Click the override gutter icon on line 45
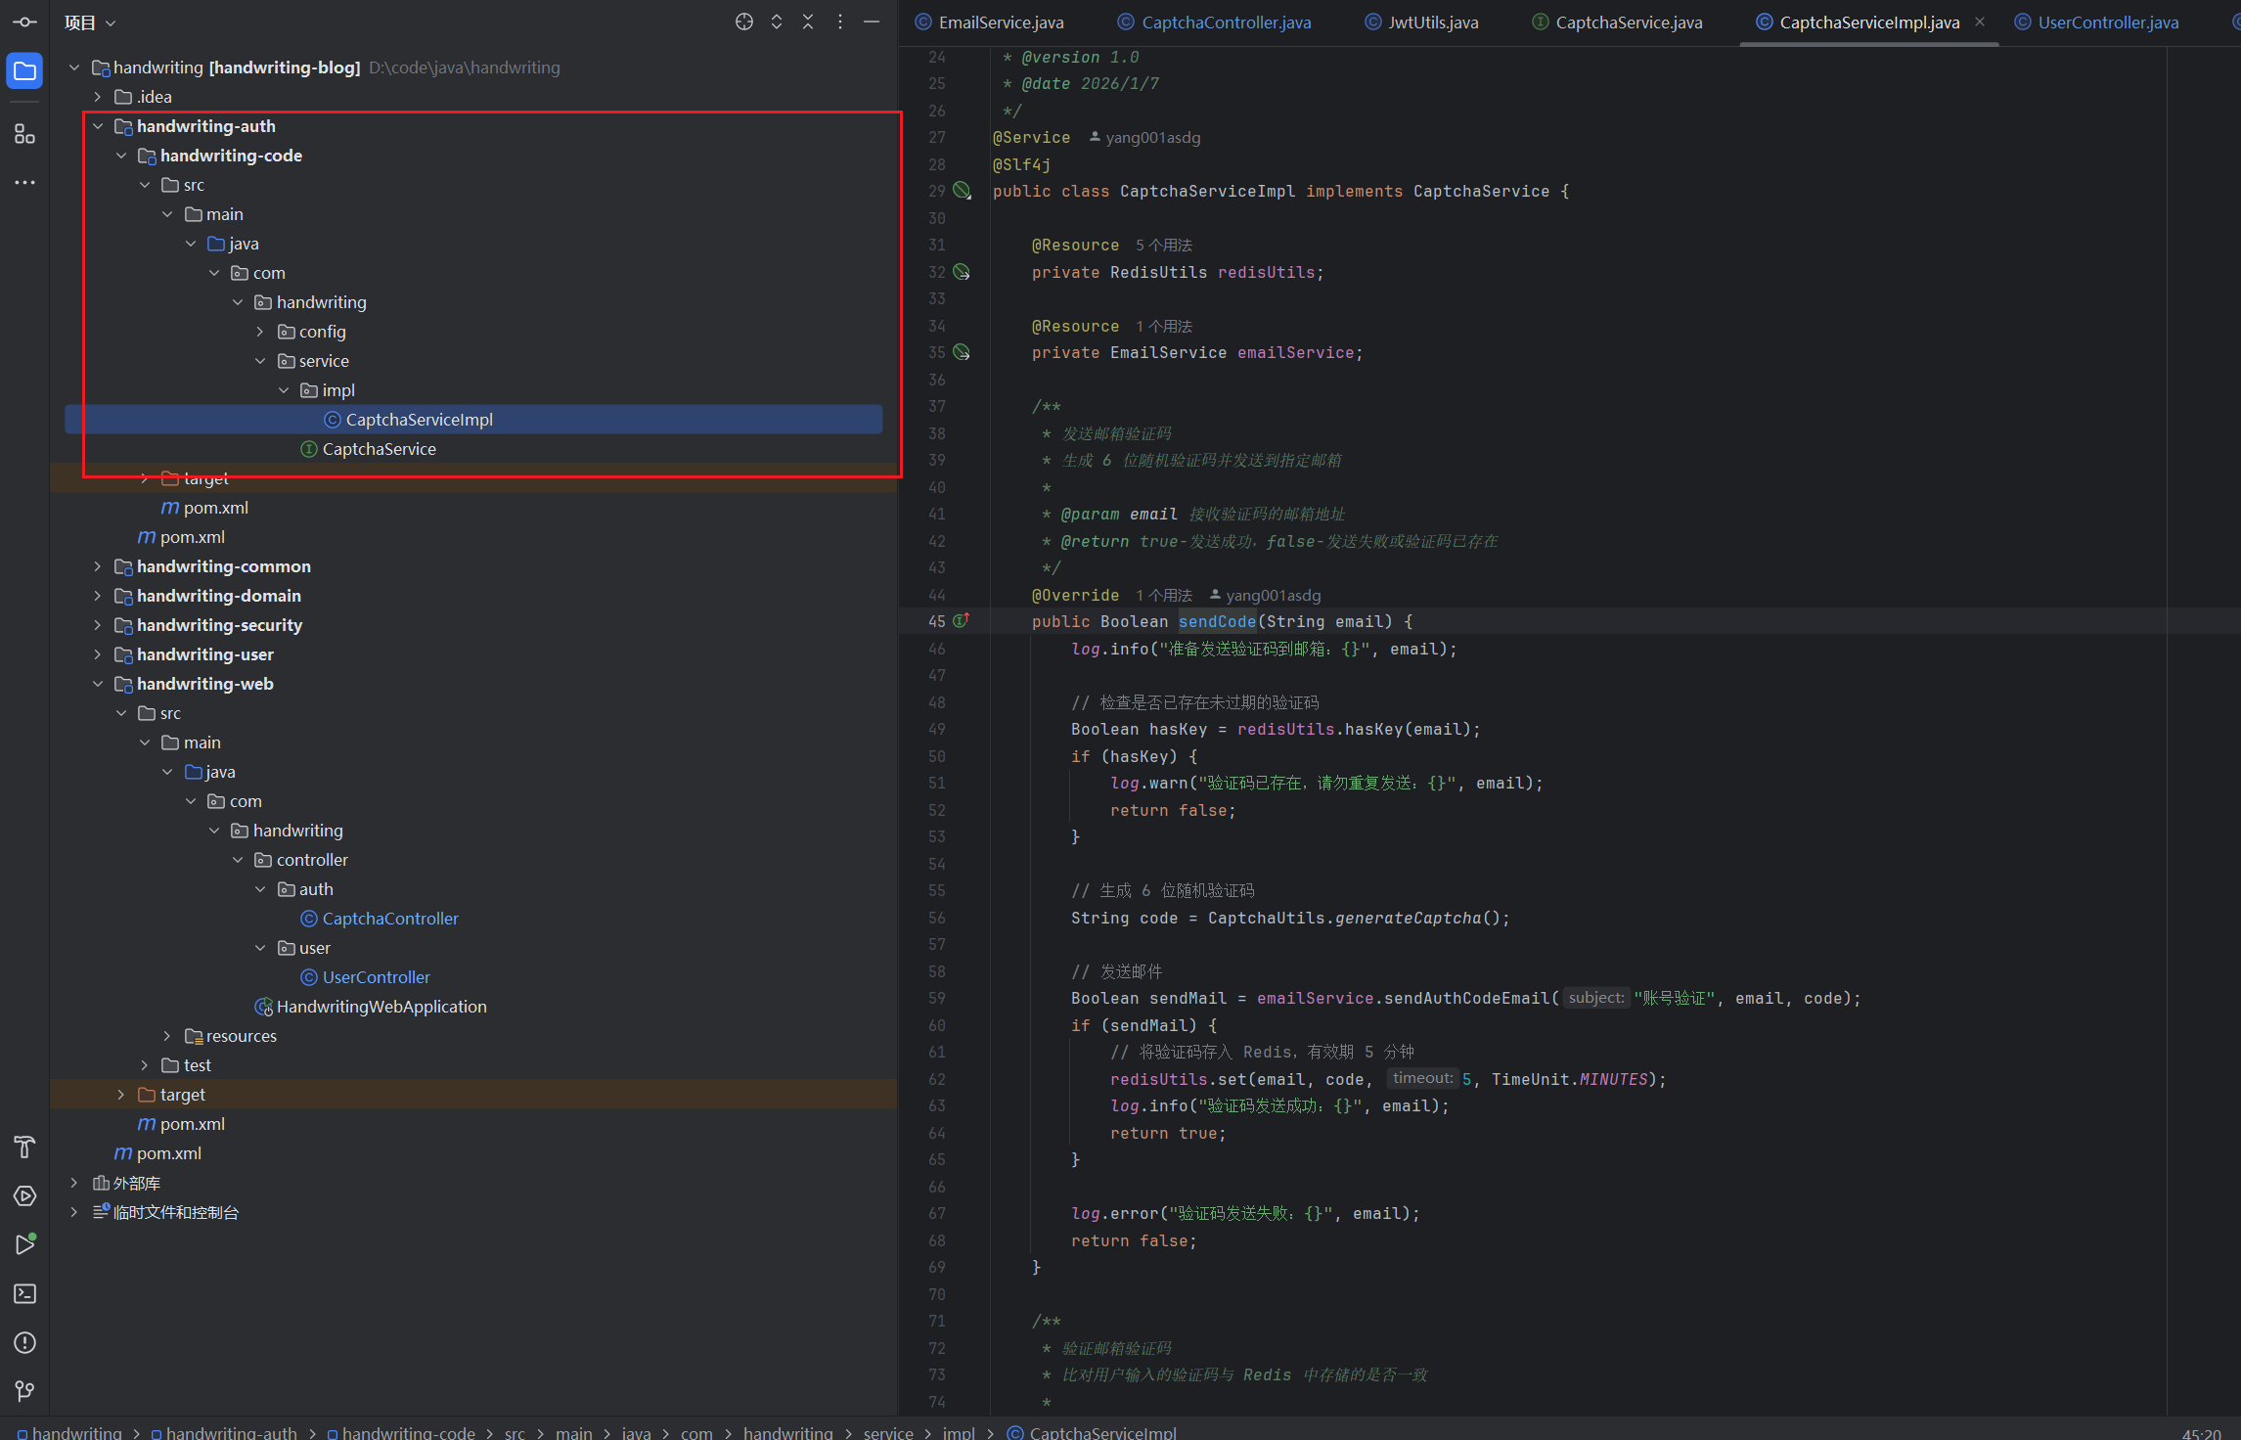 pos(962,621)
